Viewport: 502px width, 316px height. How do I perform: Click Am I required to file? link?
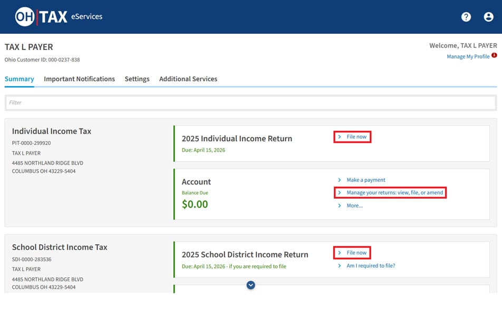[371, 266]
